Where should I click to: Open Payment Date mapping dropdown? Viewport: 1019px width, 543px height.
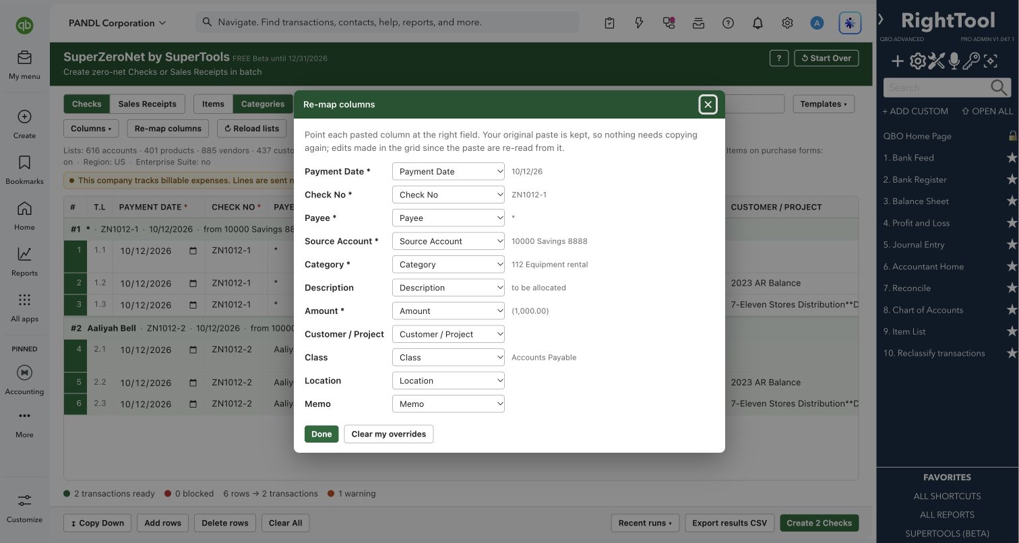[448, 171]
